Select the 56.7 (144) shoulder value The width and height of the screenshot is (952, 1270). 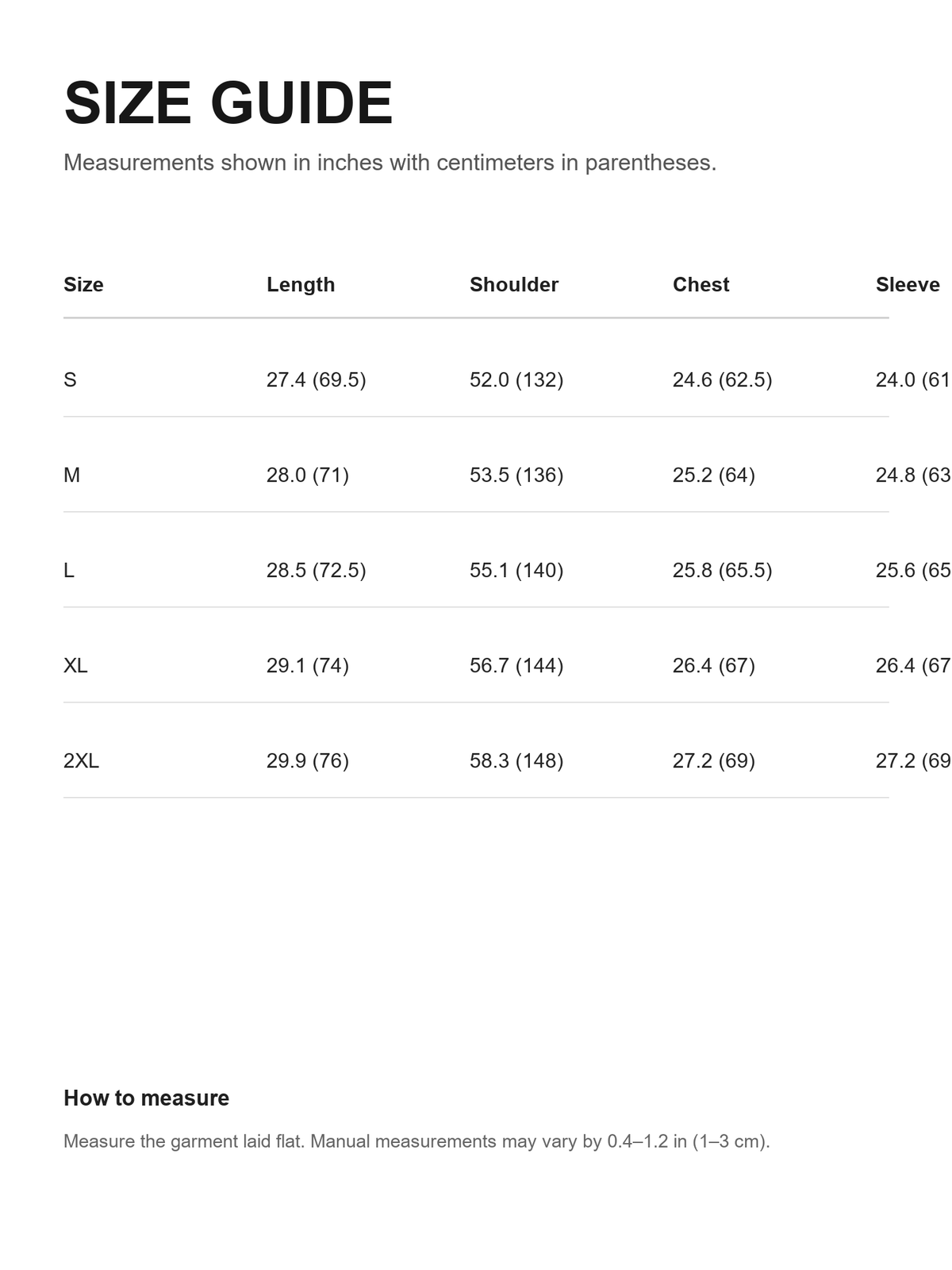click(x=516, y=665)
